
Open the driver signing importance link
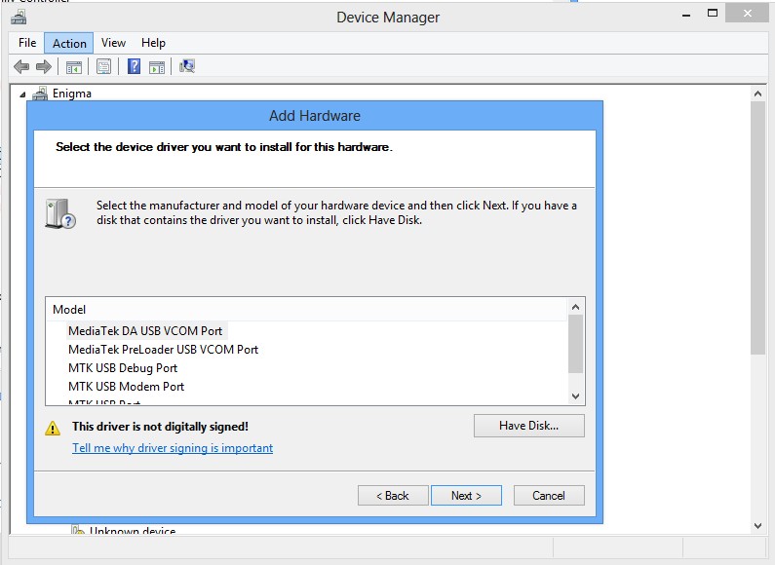pyautogui.click(x=173, y=448)
